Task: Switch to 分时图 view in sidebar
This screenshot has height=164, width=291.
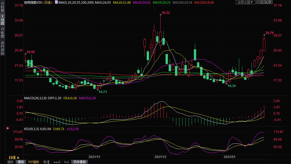Action: pyautogui.click(x=2, y=8)
